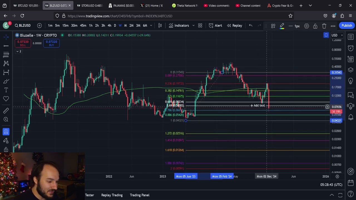Open the notifications bell icon
This screenshot has width=356, height=200.
click(x=351, y=117)
